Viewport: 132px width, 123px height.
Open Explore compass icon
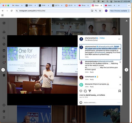4,44
